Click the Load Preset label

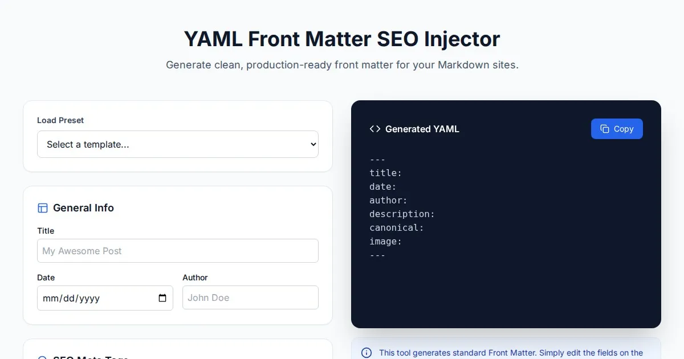tap(60, 120)
